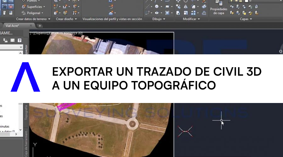This screenshot has height=157, width=283.
Task: Select the Scale tool in Modificar
Action: point(186,13)
